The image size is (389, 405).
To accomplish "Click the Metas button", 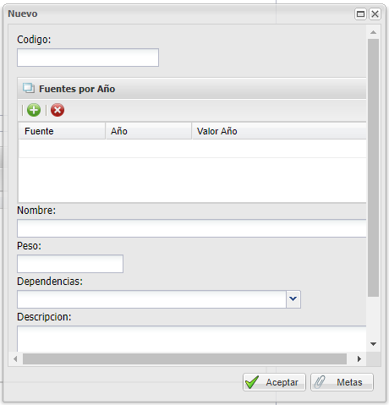I will point(342,382).
